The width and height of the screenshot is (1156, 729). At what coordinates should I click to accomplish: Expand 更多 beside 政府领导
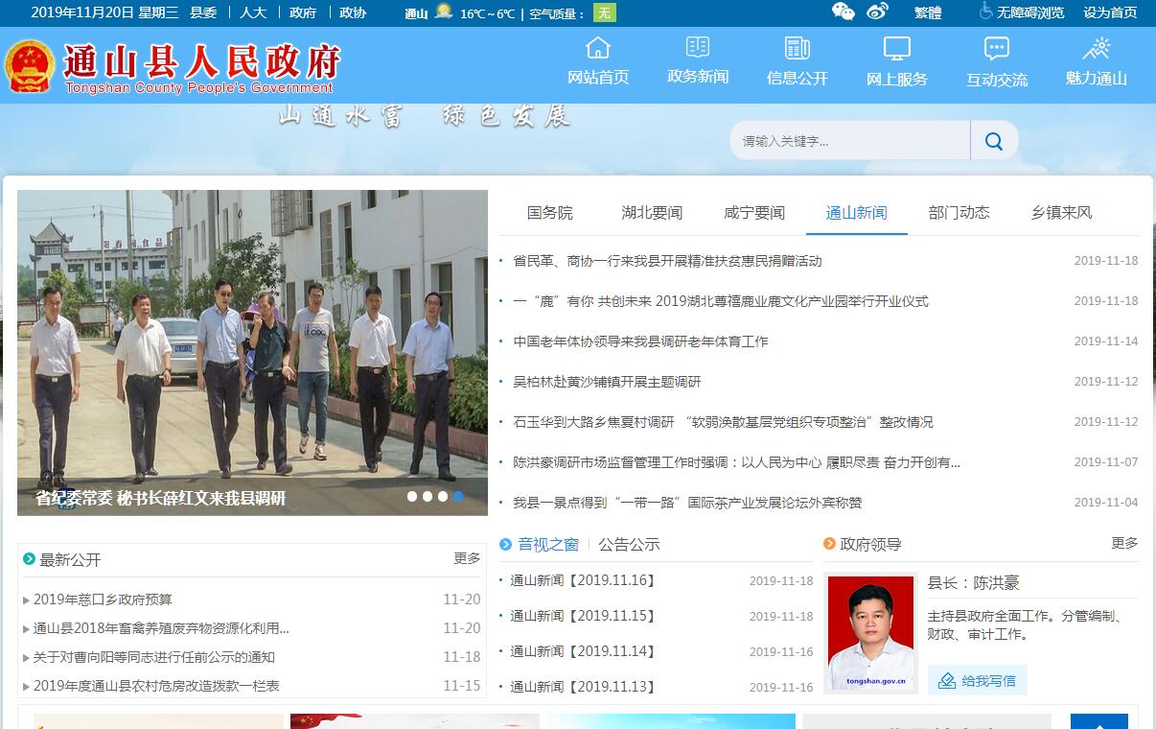point(1124,543)
